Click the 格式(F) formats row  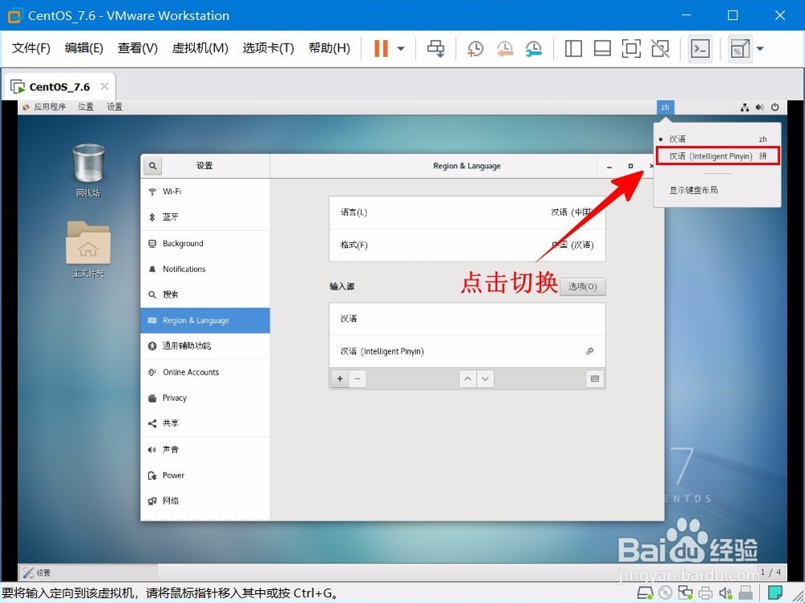point(467,245)
